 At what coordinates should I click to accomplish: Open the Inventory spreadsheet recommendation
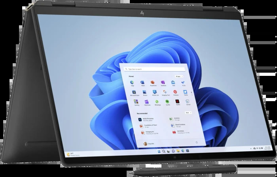[175, 119]
